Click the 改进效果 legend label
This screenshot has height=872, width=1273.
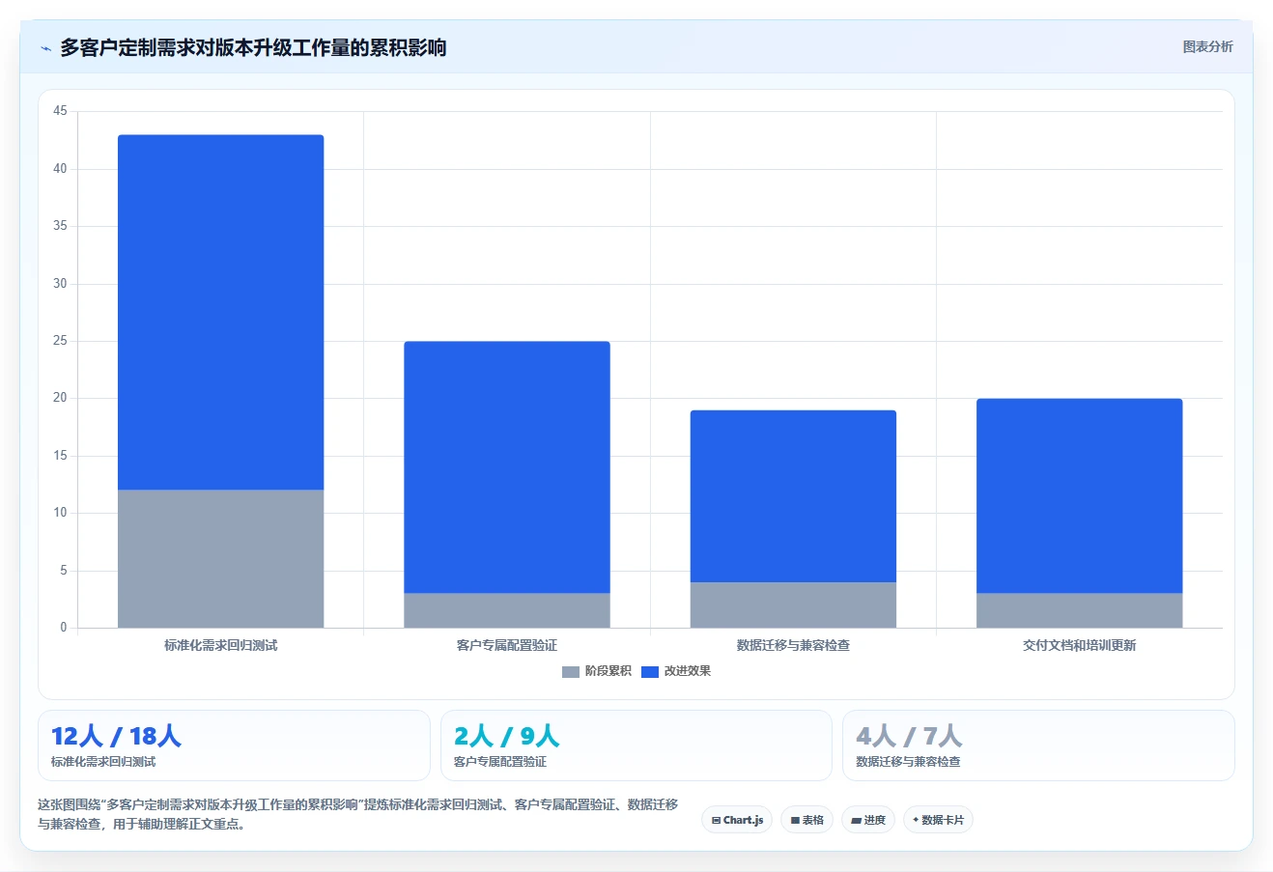click(x=688, y=671)
